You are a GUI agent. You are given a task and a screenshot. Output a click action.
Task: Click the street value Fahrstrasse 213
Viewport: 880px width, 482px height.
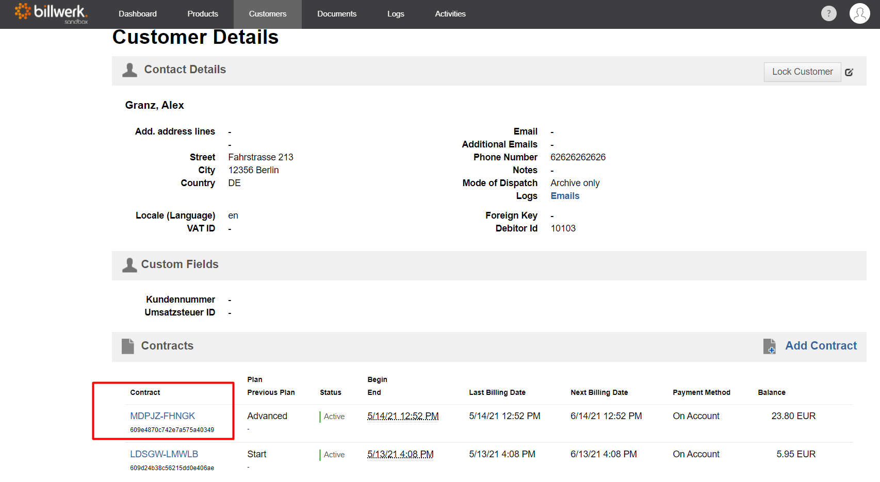pyautogui.click(x=260, y=157)
